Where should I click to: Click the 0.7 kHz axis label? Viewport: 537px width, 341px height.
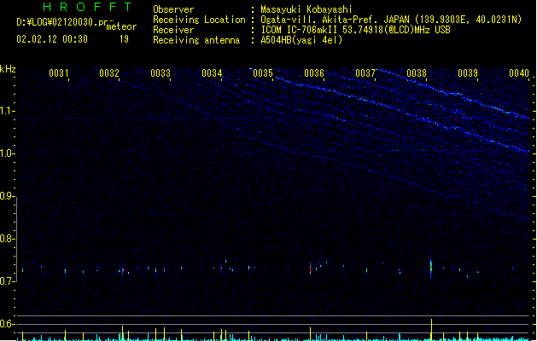point(7,281)
